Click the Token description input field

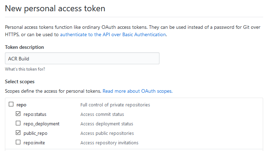(x=82, y=58)
